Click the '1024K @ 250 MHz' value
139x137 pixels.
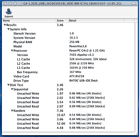pos(82,68)
